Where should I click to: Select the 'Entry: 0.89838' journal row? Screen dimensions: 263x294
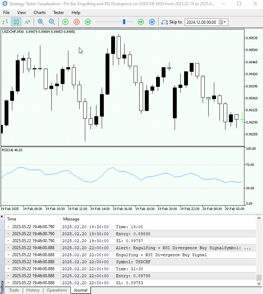coord(130,234)
